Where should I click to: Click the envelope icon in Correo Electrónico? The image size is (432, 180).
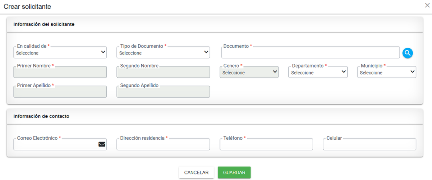(102, 144)
